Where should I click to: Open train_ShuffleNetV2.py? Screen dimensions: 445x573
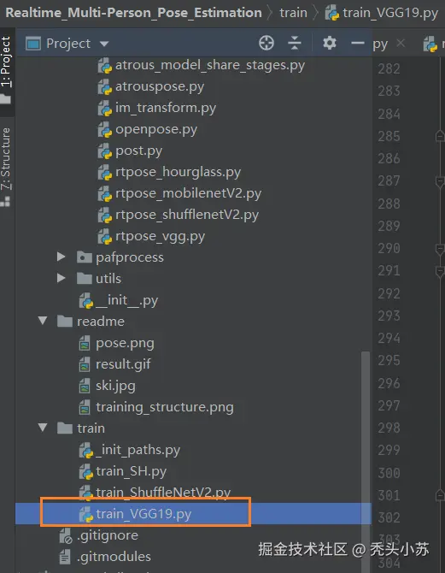pyautogui.click(x=163, y=493)
